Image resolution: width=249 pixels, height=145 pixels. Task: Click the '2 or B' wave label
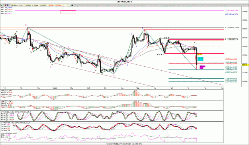(x=167, y=38)
